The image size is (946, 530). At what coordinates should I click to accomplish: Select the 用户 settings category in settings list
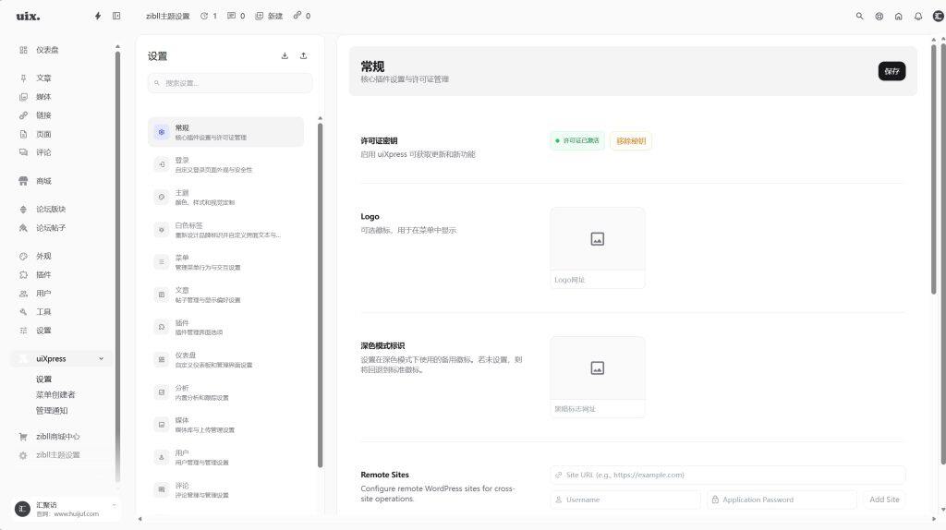(x=226, y=458)
